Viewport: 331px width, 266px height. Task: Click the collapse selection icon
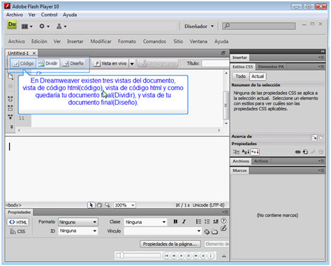coord(10,108)
